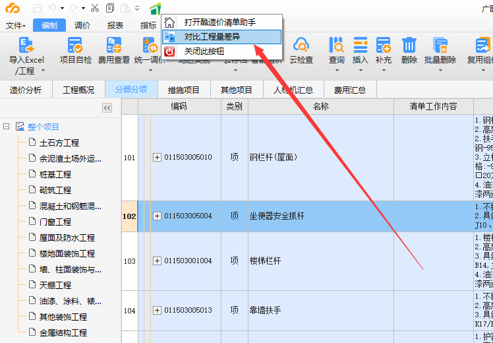Screen dimensions: 493x343
Task: Collapse the 整个项目 tree root node
Action: tap(6, 127)
